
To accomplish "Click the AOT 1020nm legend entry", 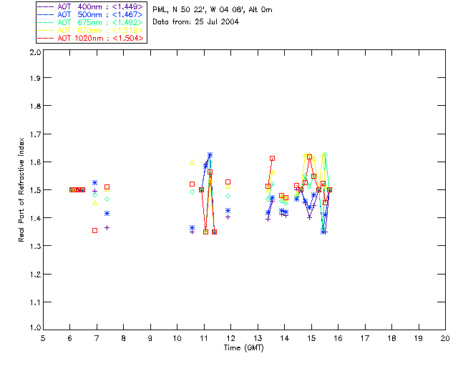I will click(x=90, y=38).
